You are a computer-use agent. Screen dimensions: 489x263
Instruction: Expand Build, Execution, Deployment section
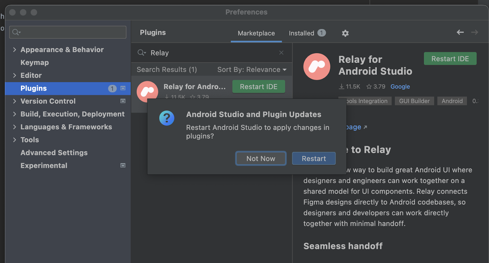pos(14,114)
